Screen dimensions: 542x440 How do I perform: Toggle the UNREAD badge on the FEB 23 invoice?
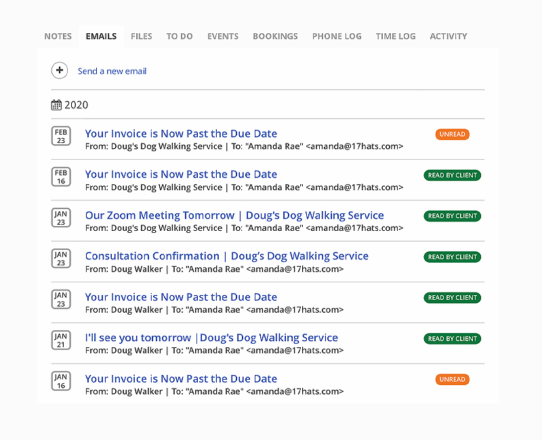click(452, 134)
